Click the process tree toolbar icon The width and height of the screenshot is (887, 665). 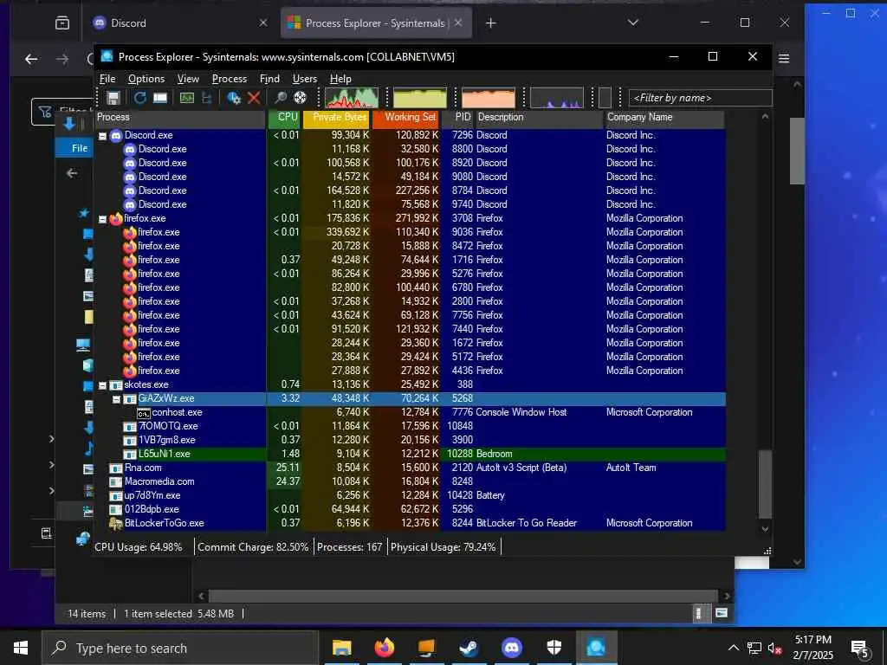[206, 98]
